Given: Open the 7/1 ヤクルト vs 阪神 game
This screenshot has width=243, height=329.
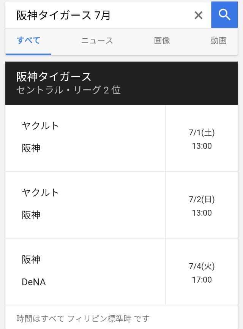Looking at the screenshot, I should tap(85, 138).
